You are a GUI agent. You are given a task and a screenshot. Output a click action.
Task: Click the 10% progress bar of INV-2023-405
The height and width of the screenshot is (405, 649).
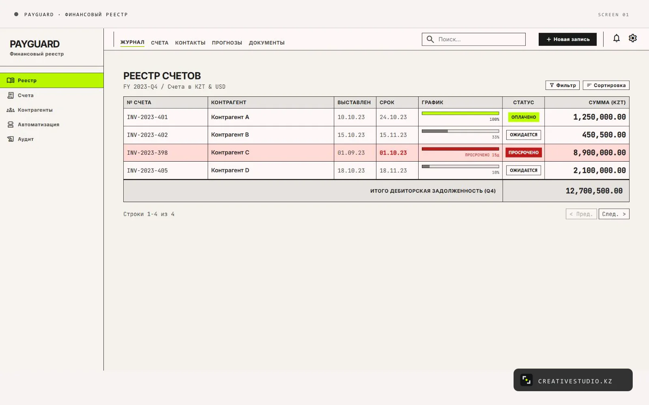pos(460,166)
